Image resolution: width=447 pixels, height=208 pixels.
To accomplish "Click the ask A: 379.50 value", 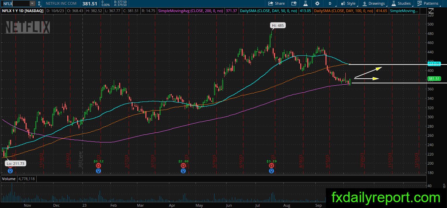I will click(x=121, y=5).
